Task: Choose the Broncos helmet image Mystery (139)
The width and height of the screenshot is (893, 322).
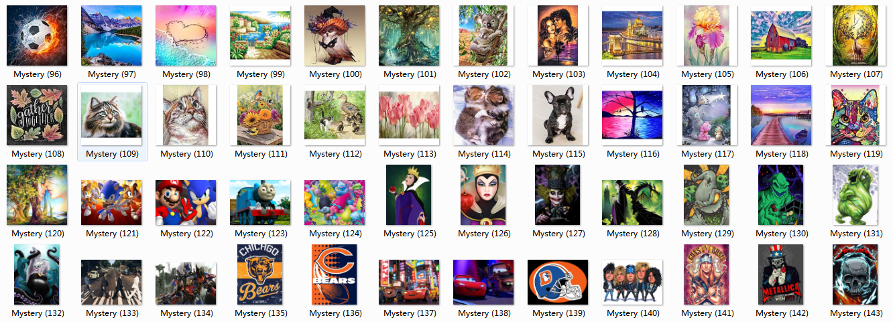Action: tap(558, 282)
